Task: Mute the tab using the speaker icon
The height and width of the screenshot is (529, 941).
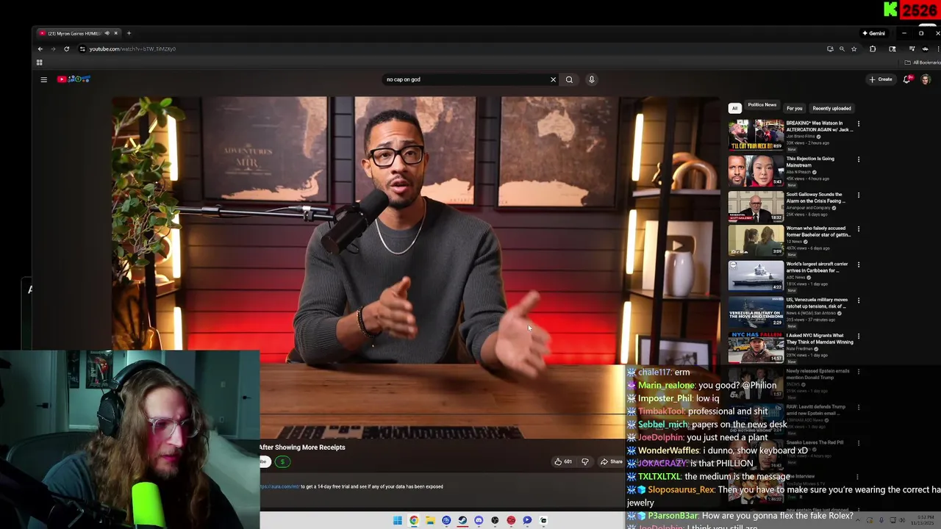Action: tap(107, 33)
